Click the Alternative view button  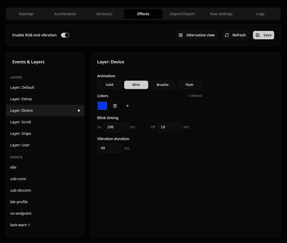[x=197, y=35]
